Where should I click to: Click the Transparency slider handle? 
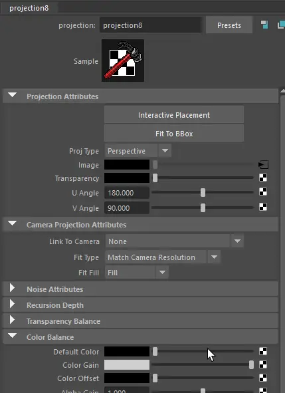click(x=155, y=178)
